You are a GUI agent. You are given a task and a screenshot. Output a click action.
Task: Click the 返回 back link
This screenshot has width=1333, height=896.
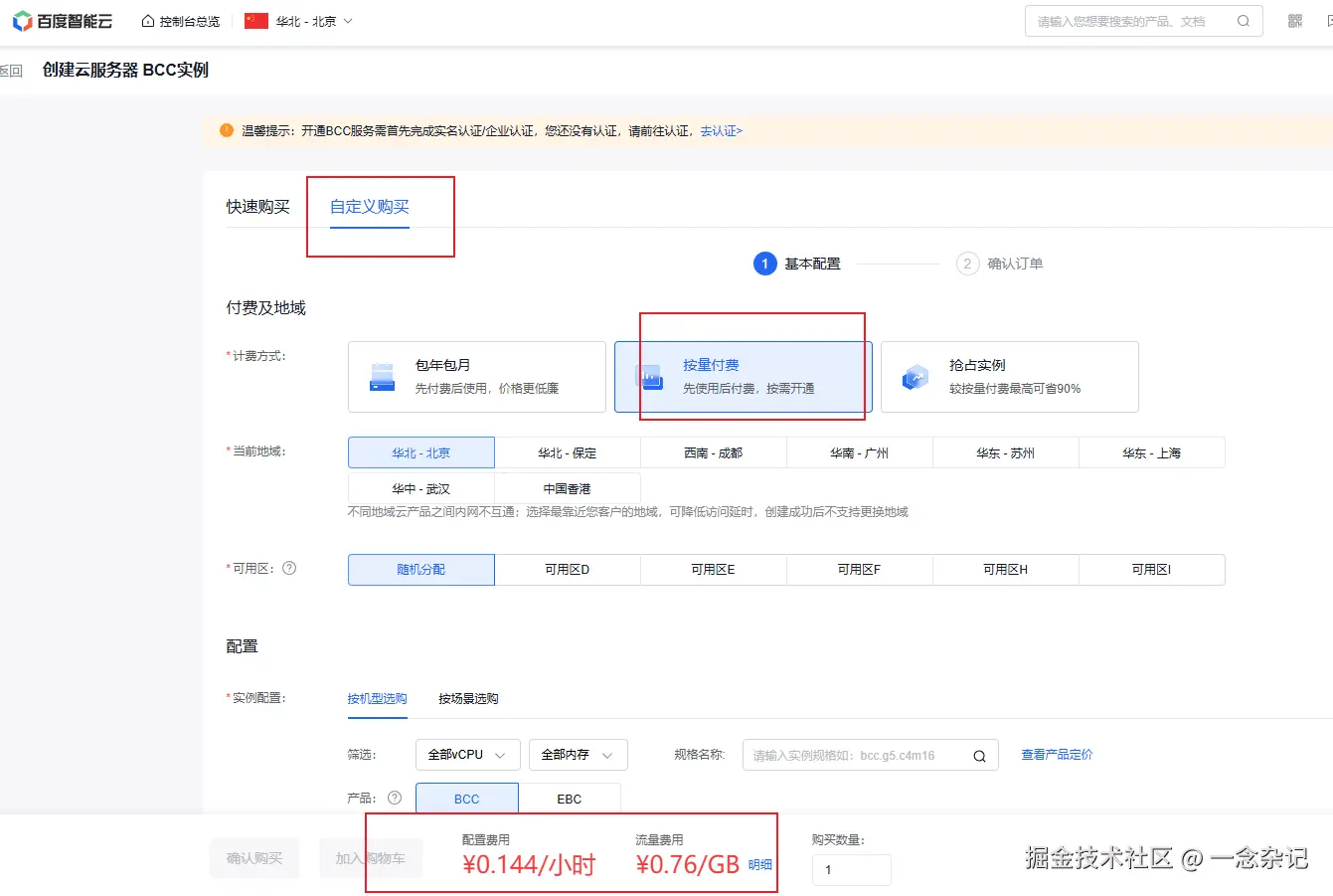click(x=11, y=71)
